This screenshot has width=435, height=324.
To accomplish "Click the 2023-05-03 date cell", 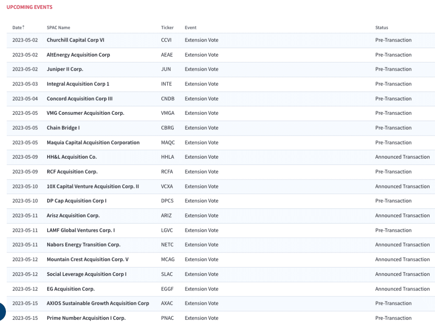I will [25, 84].
